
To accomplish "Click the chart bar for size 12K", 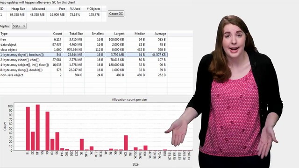I will point(126,143).
